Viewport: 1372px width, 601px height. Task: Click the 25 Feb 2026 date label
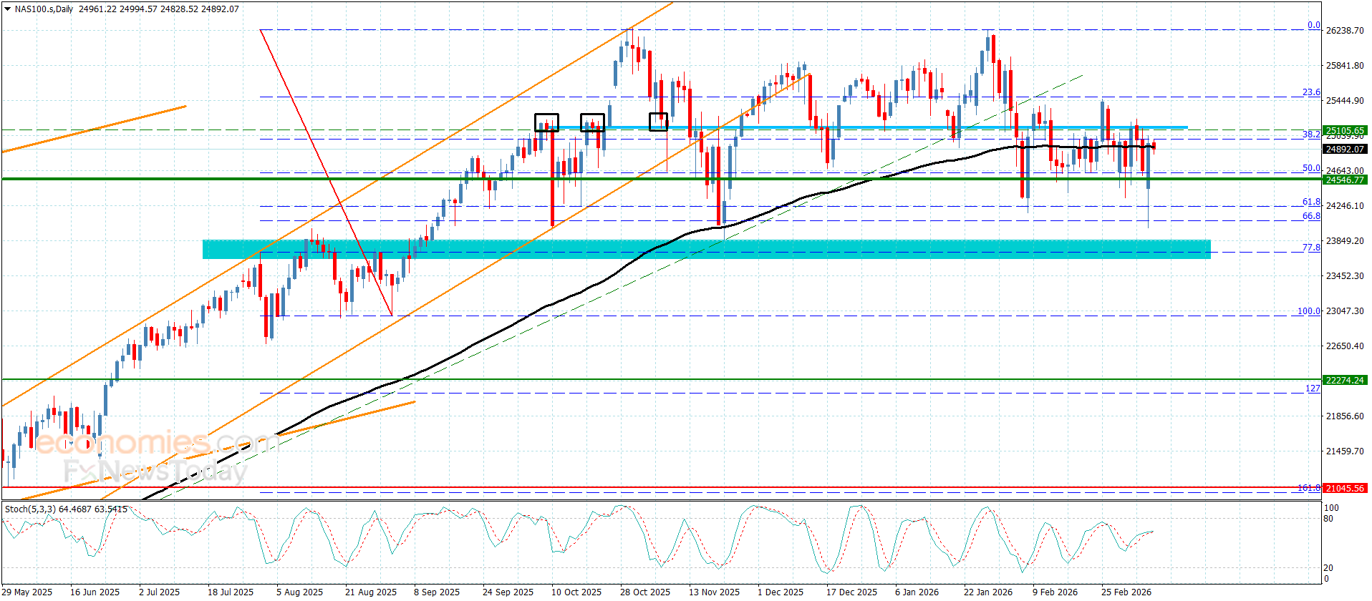click(x=1126, y=592)
